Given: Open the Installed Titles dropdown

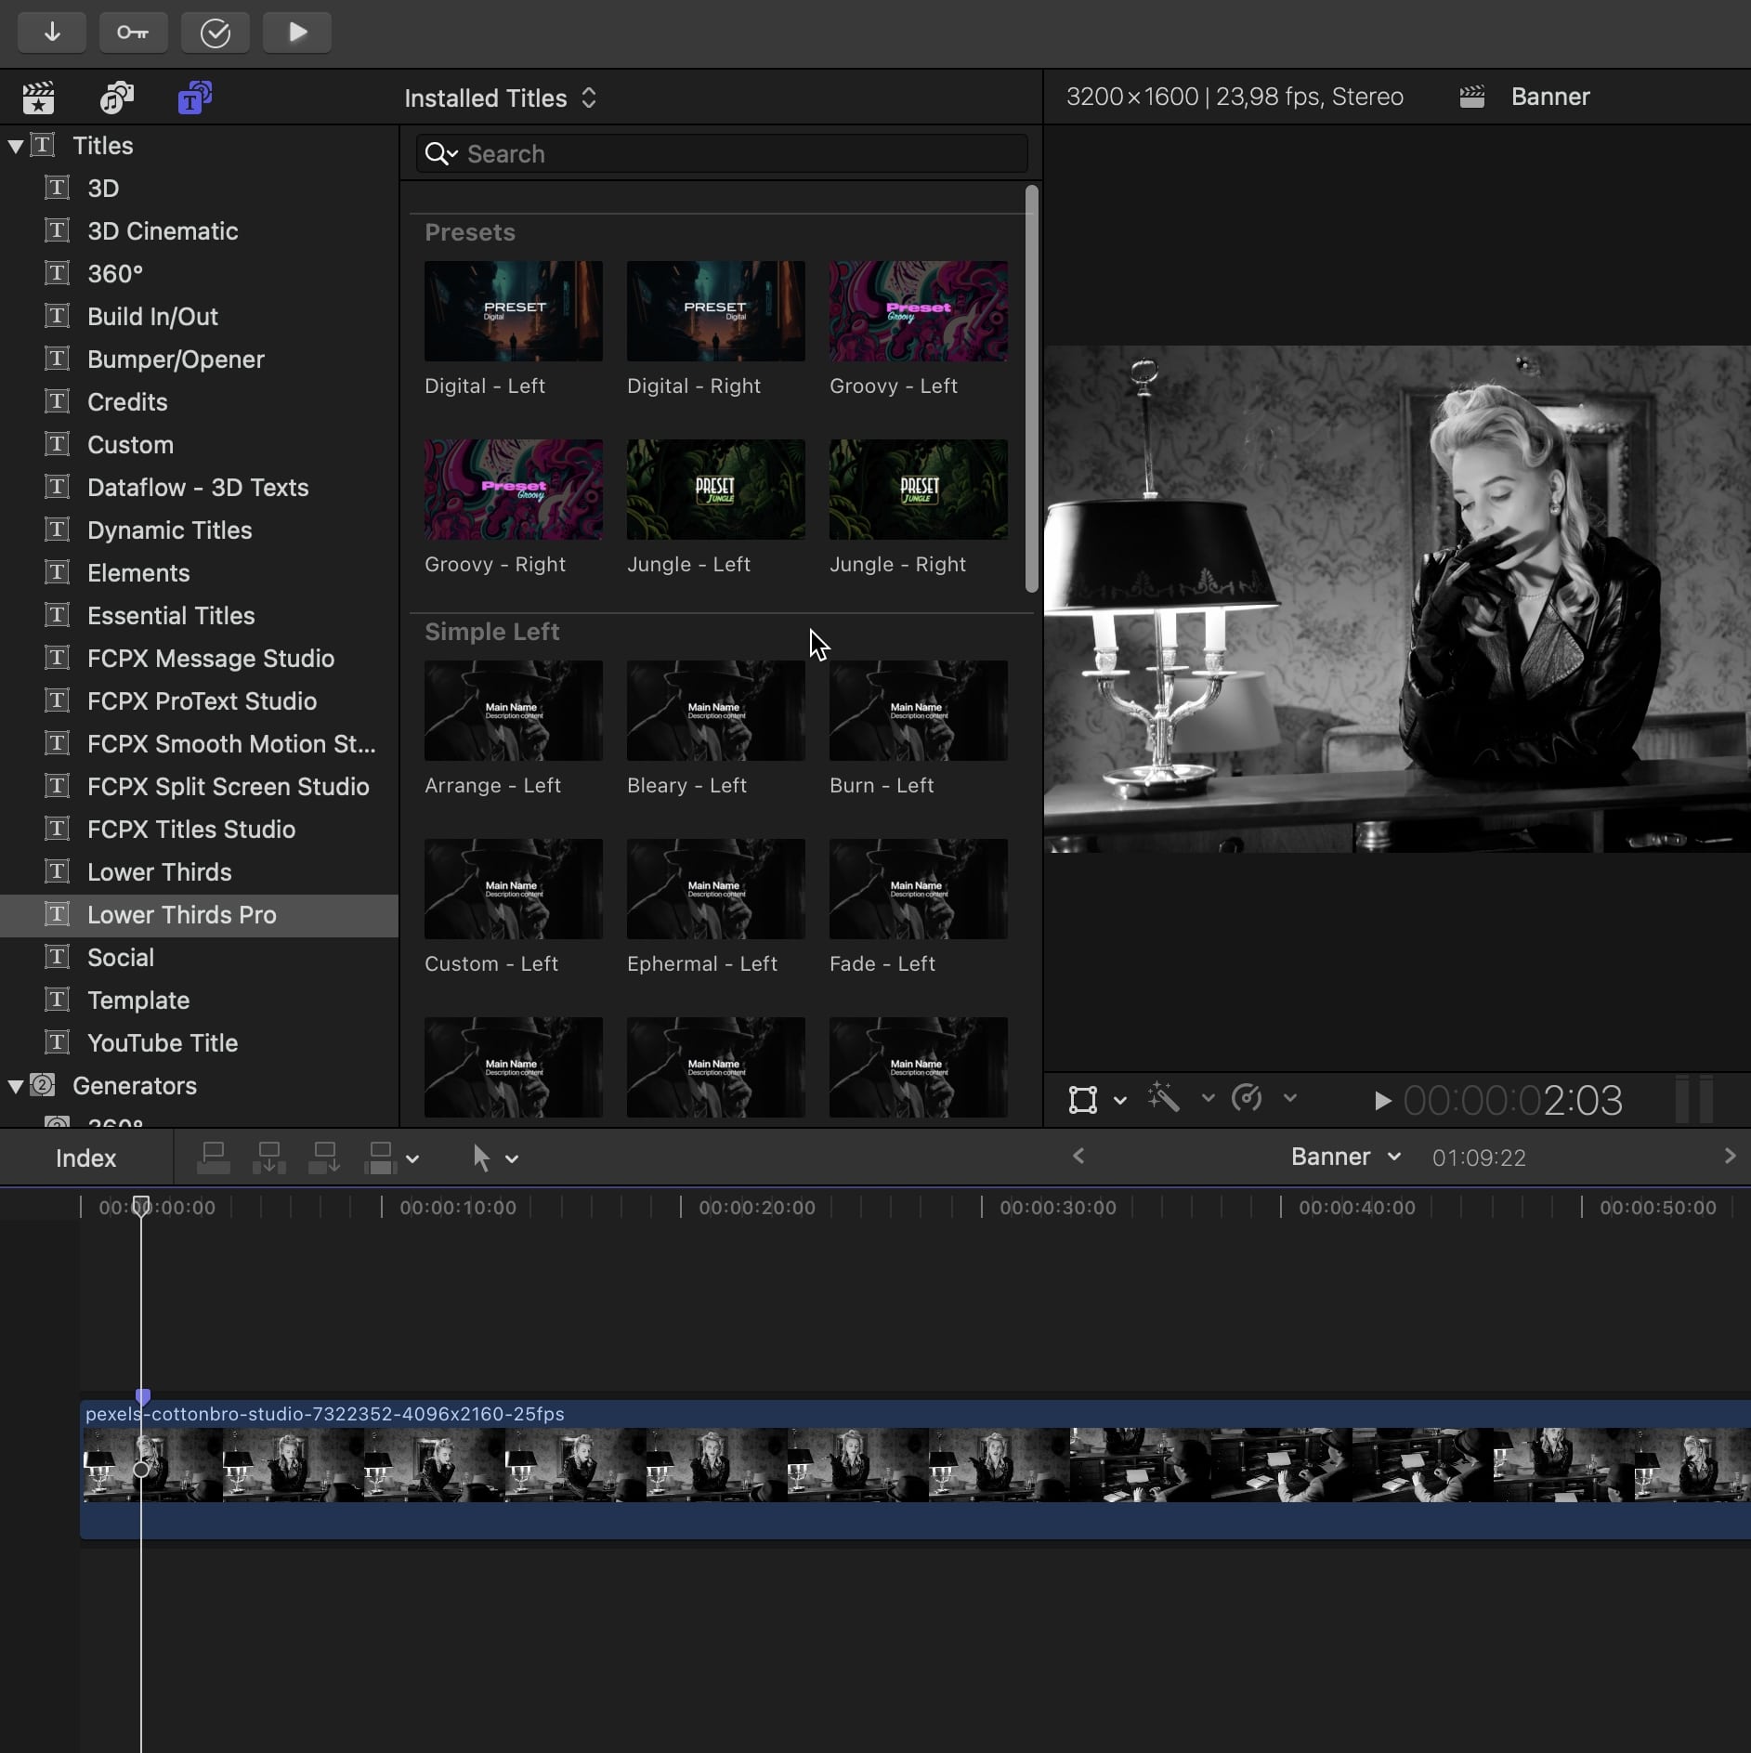Looking at the screenshot, I should (x=500, y=98).
